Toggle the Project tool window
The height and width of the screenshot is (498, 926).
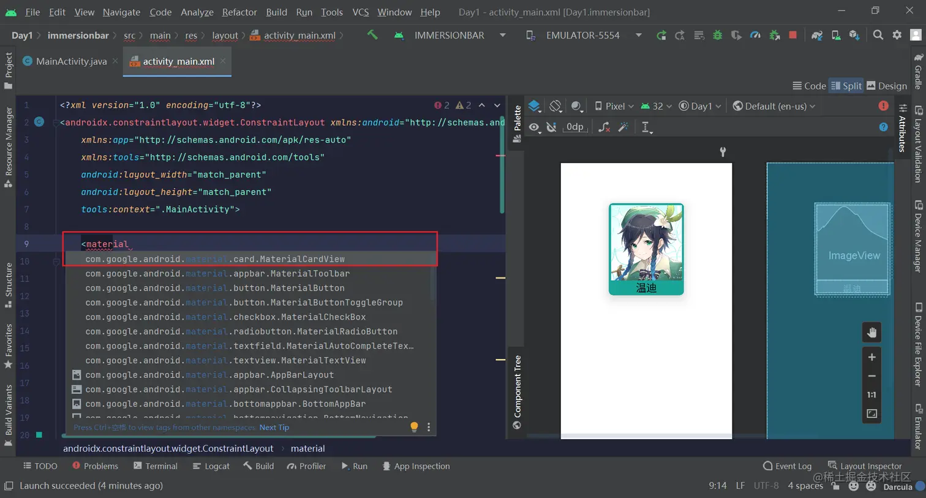(x=8, y=70)
